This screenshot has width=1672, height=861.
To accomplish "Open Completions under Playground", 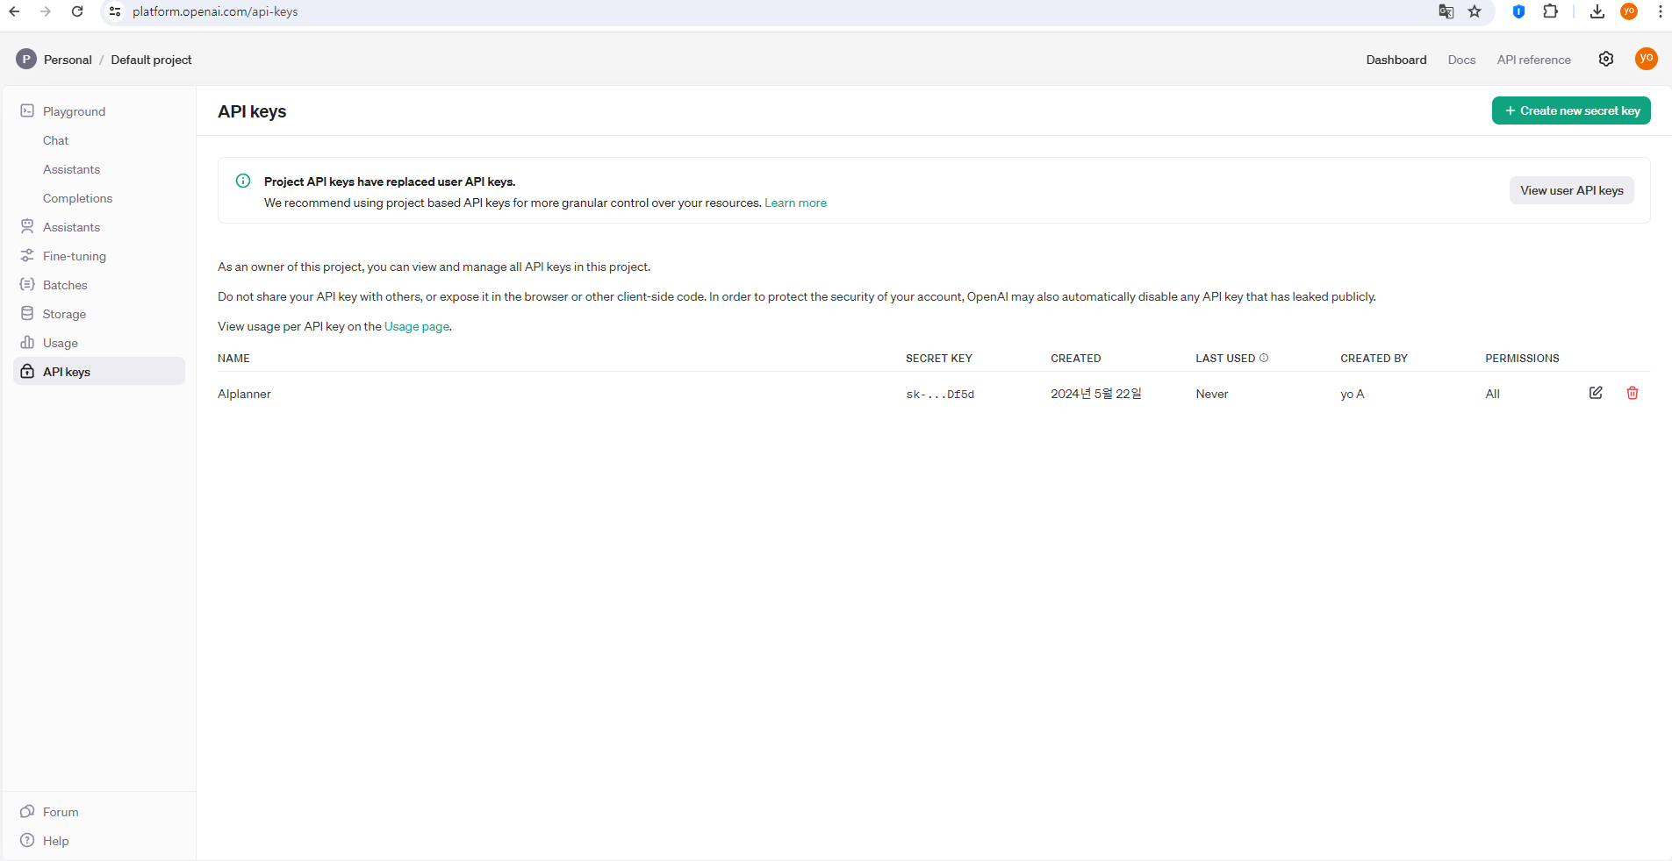I will 77,198.
